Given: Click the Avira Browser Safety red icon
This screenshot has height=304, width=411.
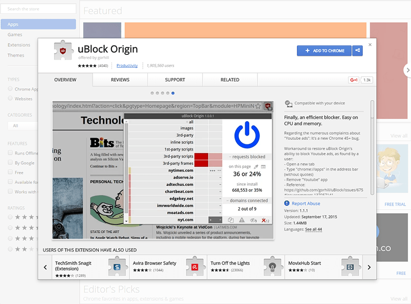Looking at the screenshot, I should tap(195, 266).
